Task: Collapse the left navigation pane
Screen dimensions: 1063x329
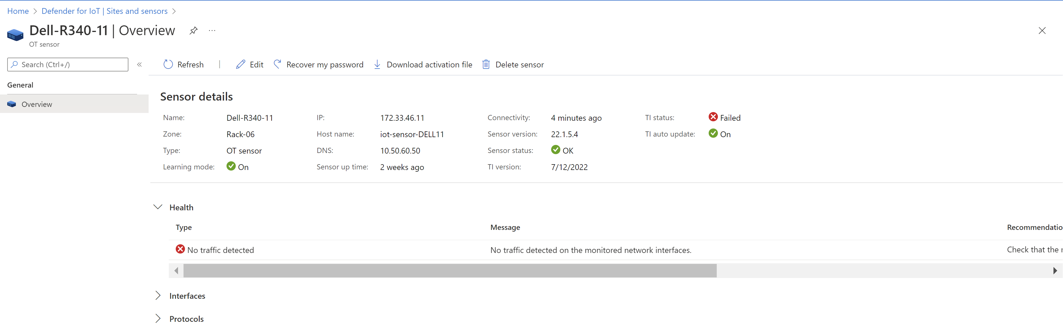Action: click(139, 65)
